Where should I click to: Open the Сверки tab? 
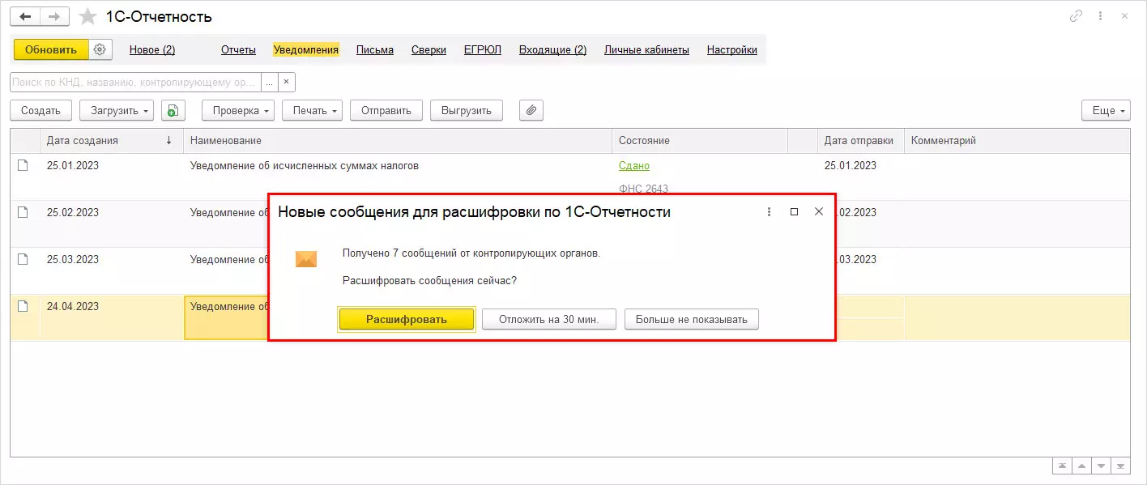tap(429, 49)
